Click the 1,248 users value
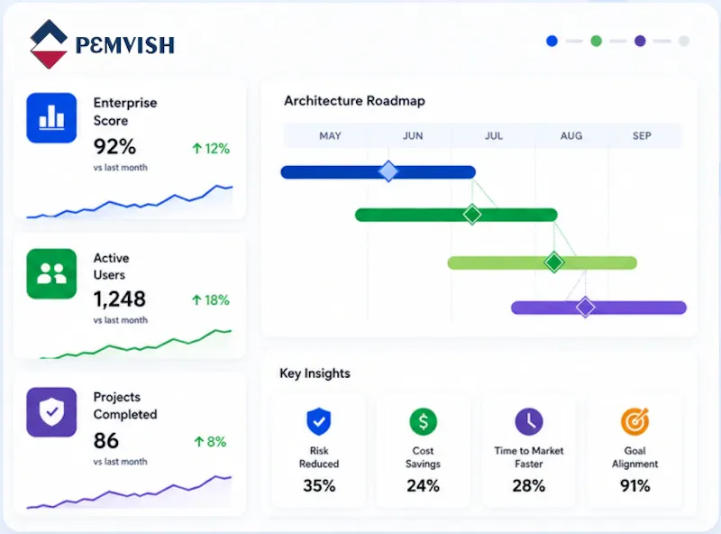The height and width of the screenshot is (534, 721). [x=120, y=299]
